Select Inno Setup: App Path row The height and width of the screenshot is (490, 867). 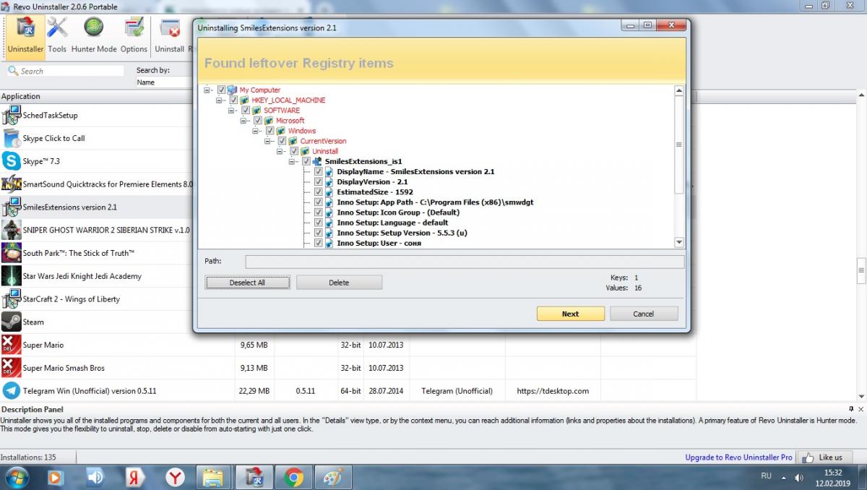point(435,202)
